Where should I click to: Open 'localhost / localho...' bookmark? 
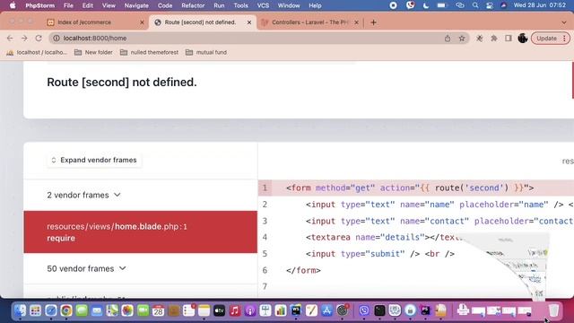37,52
